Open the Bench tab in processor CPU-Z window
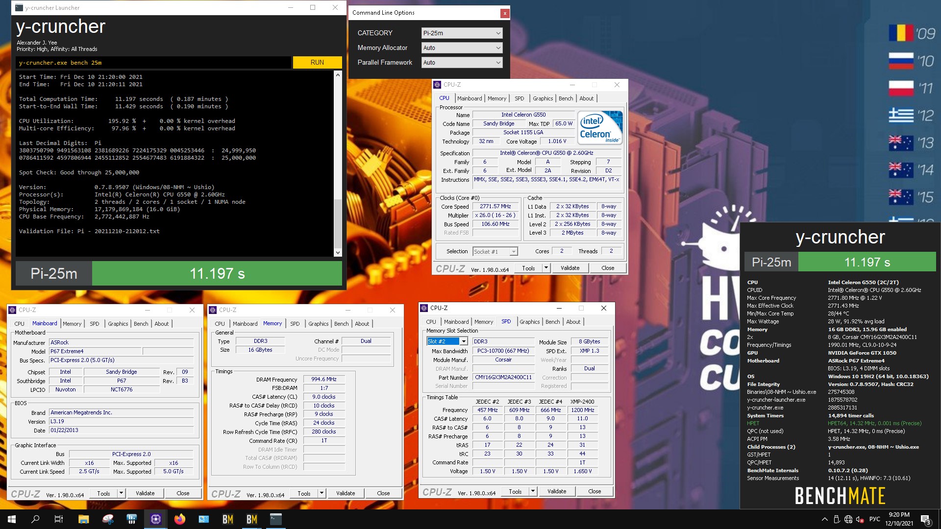Image resolution: width=941 pixels, height=529 pixels. [x=566, y=98]
